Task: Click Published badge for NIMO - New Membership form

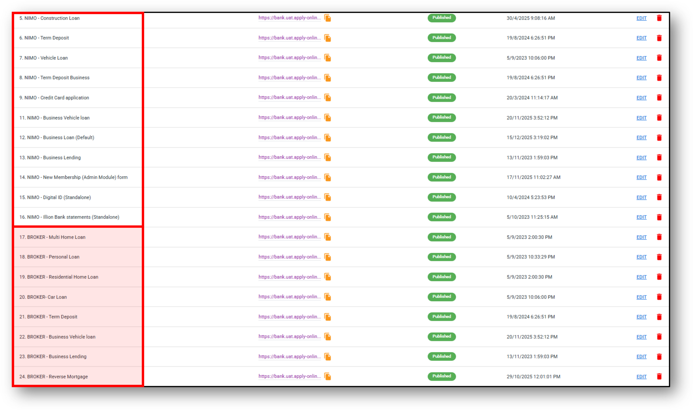Action: click(441, 177)
